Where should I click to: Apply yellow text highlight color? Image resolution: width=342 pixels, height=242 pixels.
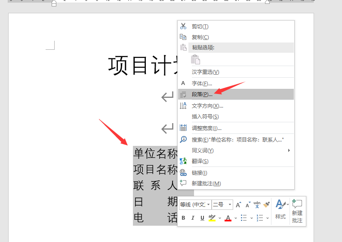coord(212,218)
